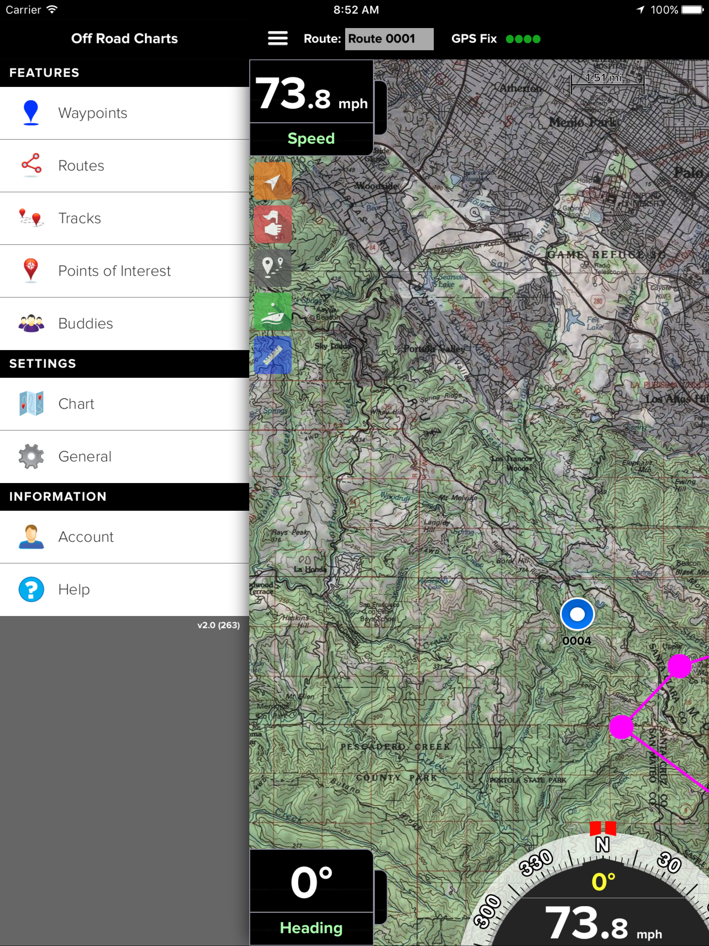Screen dimensions: 709x946
Task: Open the Route 0001 selector field
Action: pyautogui.click(x=389, y=39)
